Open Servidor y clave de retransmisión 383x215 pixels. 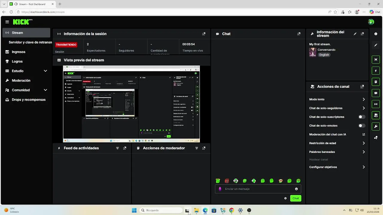(30, 42)
